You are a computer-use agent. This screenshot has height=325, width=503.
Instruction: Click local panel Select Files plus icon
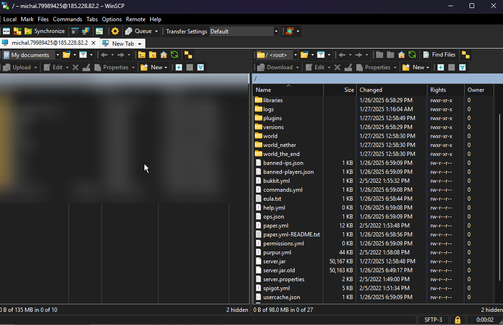pos(179,67)
